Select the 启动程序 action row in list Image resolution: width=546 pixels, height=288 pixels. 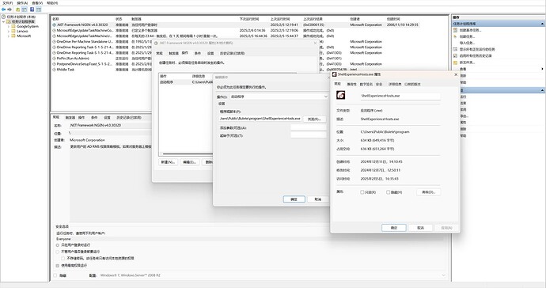pyautogui.click(x=186, y=82)
